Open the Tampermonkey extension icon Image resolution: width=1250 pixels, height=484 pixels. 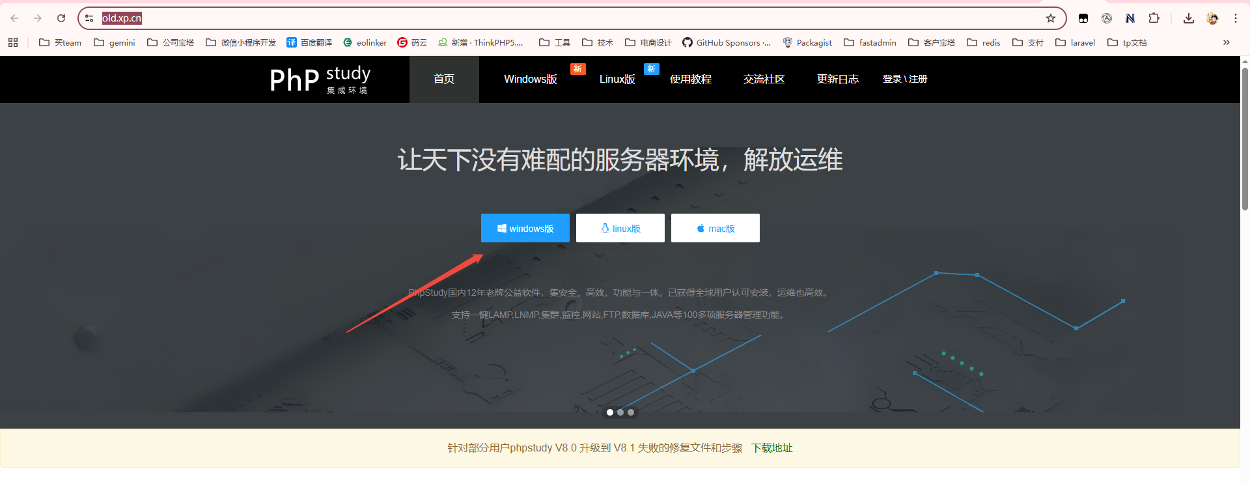point(1083,18)
